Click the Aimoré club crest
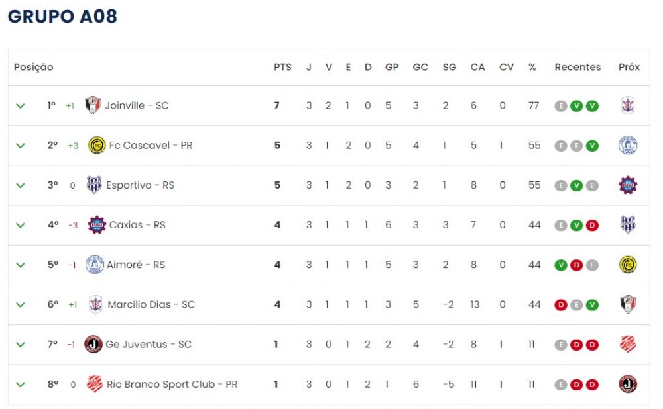Image resolution: width=663 pixels, height=409 pixels. coord(94,265)
